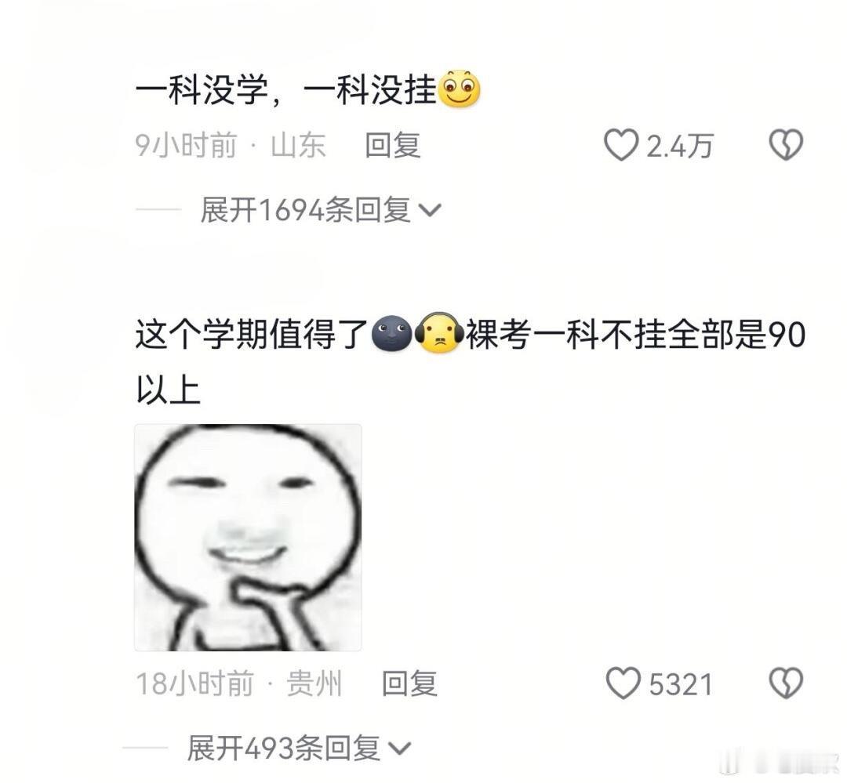
Task: Dislike the Shandong comment with the broken heart
Action: click(786, 145)
